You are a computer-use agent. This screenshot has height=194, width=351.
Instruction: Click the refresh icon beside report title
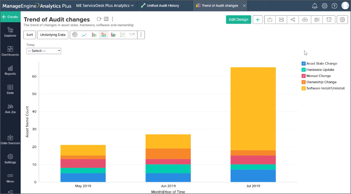99,19
